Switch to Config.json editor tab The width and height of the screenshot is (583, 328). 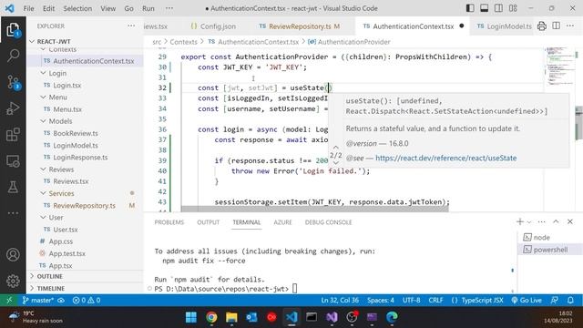213,26
